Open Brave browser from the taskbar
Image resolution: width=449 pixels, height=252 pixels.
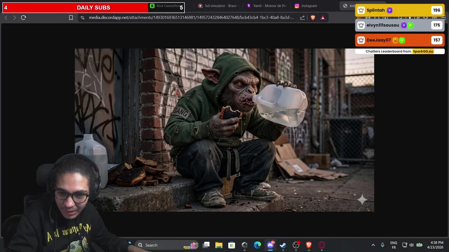click(309, 245)
